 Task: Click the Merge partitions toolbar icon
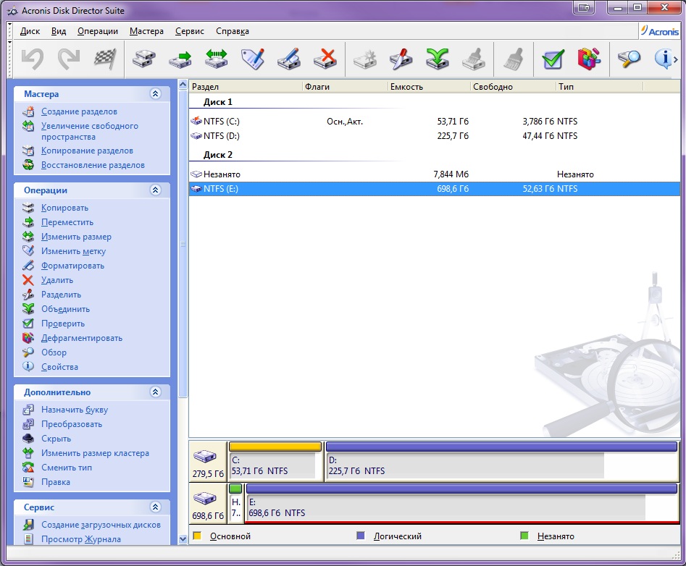pos(437,59)
